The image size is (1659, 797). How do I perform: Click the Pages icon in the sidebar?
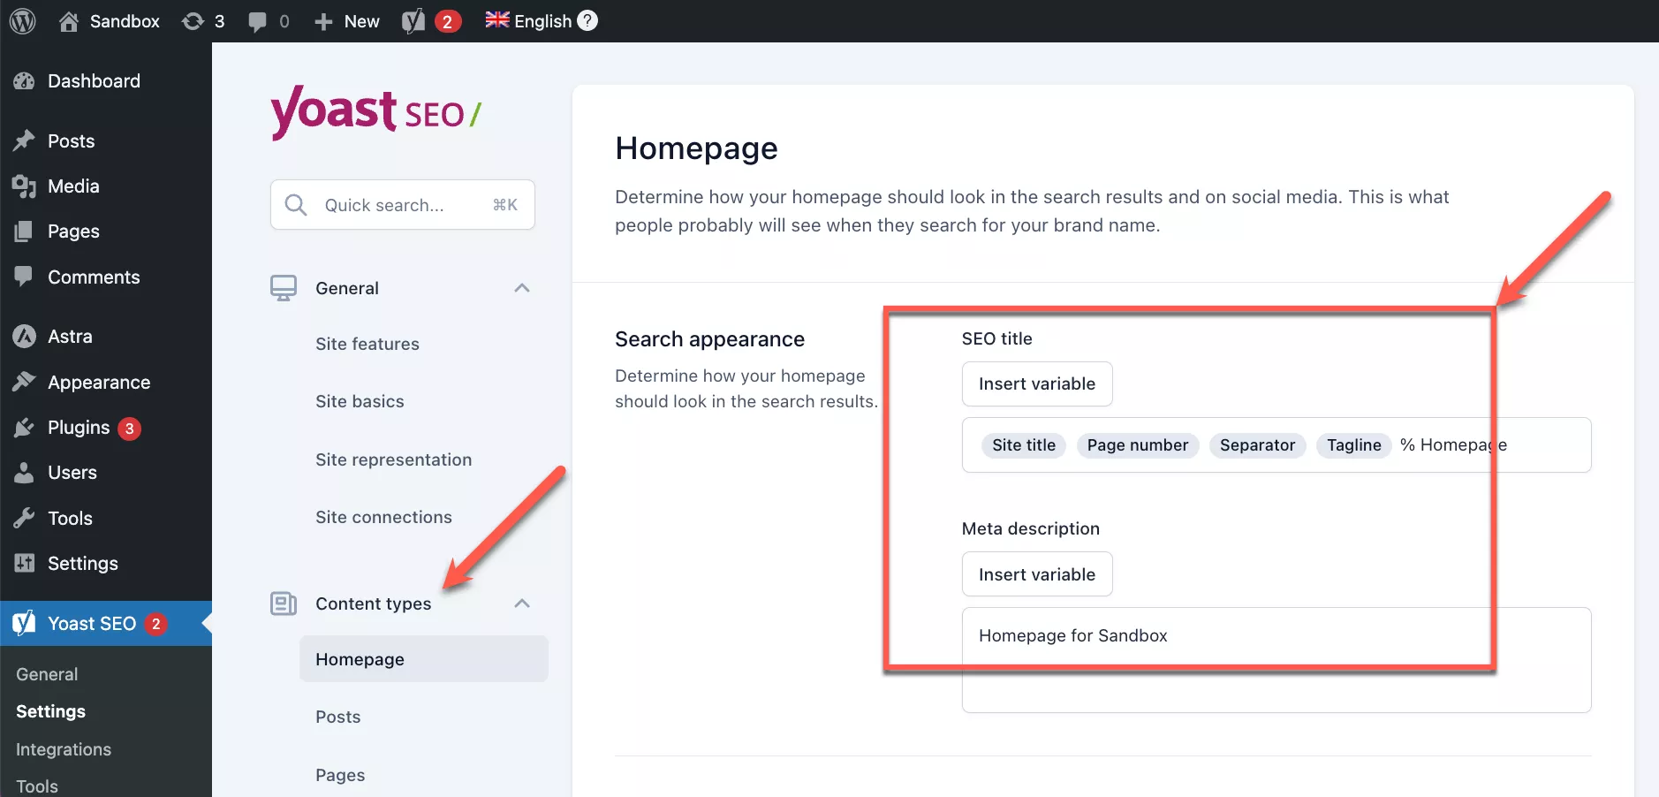tap(25, 231)
